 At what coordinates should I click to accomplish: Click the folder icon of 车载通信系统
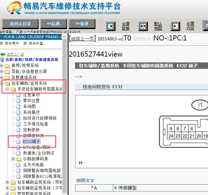click(7, 77)
